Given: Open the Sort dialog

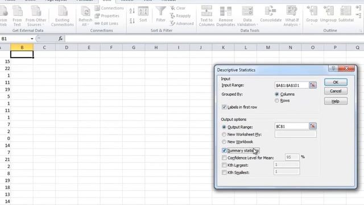Looking at the screenshot, I should [x=143, y=14].
